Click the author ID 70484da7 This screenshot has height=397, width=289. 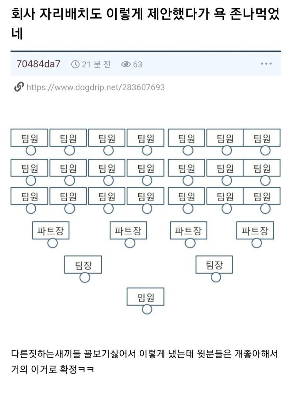(x=38, y=64)
